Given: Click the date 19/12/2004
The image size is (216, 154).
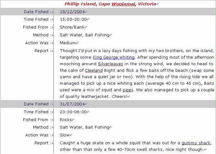Looking at the screenshot, I should [72, 12].
